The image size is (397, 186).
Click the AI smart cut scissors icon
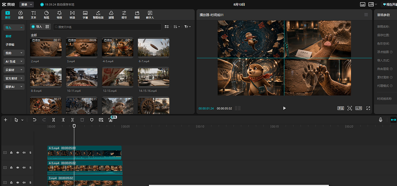(x=111, y=120)
